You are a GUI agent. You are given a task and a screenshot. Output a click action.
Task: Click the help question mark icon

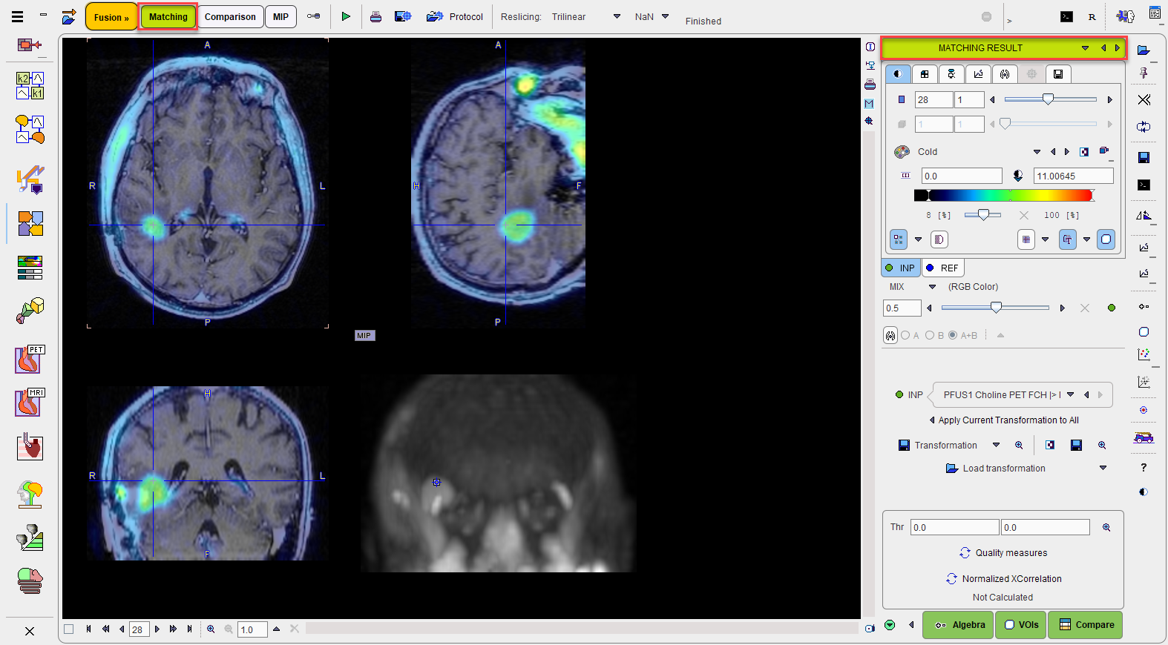[1144, 467]
